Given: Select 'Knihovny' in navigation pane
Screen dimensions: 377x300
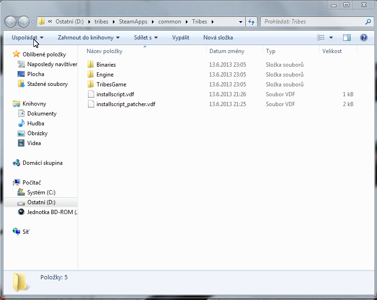Looking at the screenshot, I should click(34, 104).
